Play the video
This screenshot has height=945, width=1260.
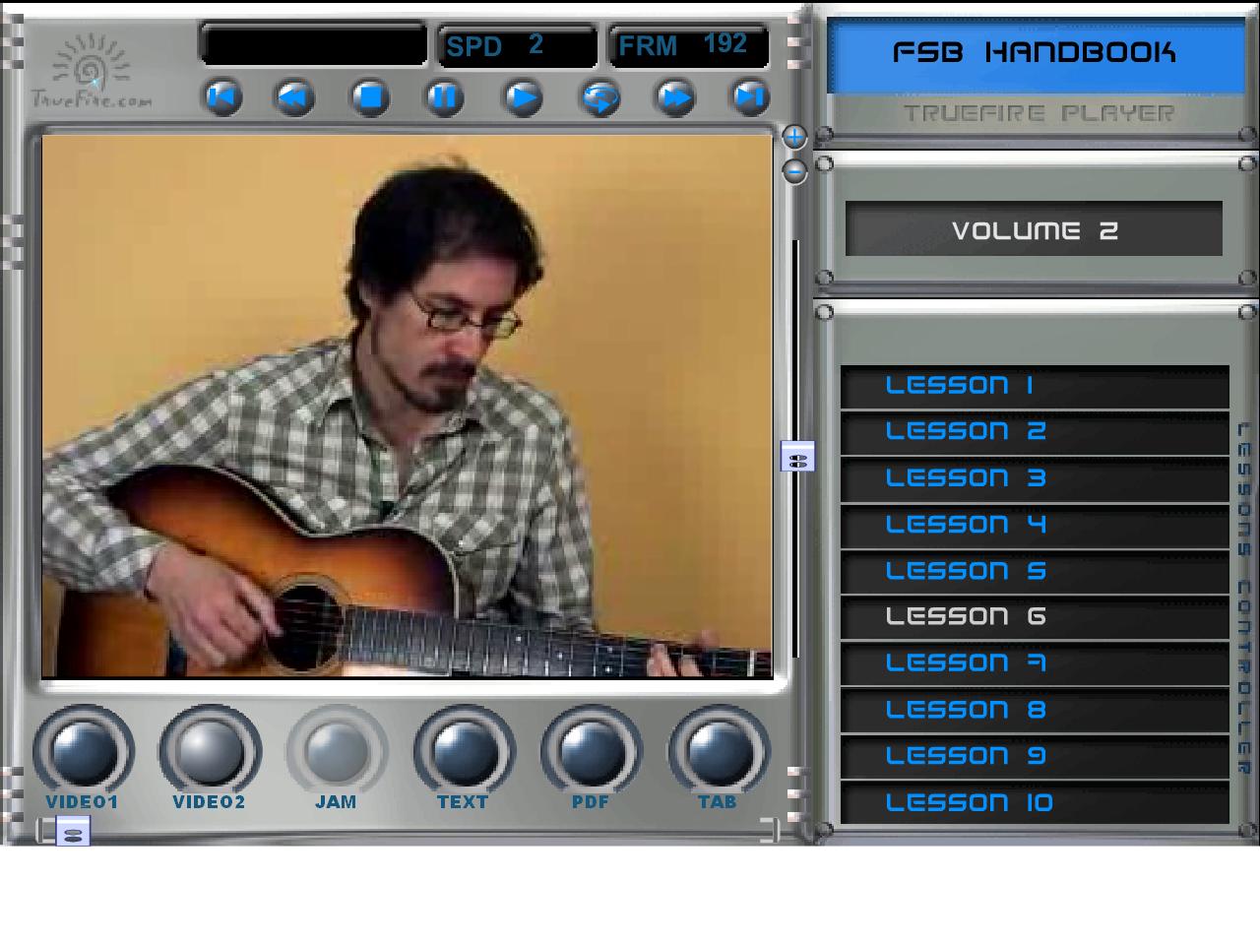523,96
